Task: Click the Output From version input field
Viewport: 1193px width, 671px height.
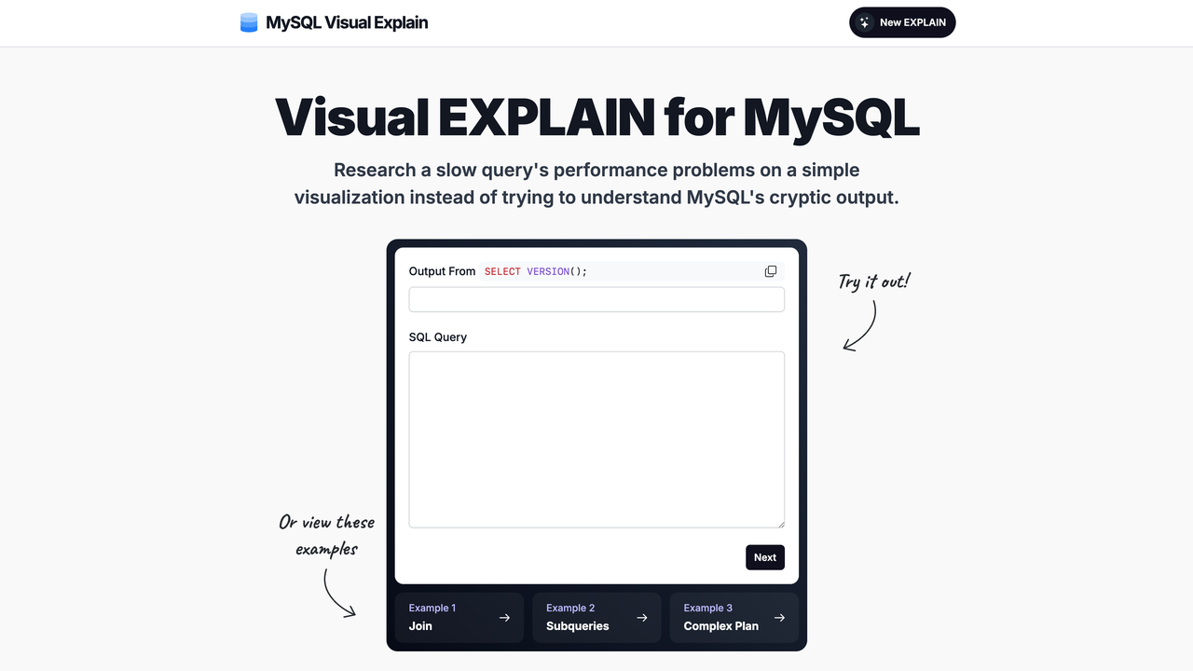Action: 596,298
